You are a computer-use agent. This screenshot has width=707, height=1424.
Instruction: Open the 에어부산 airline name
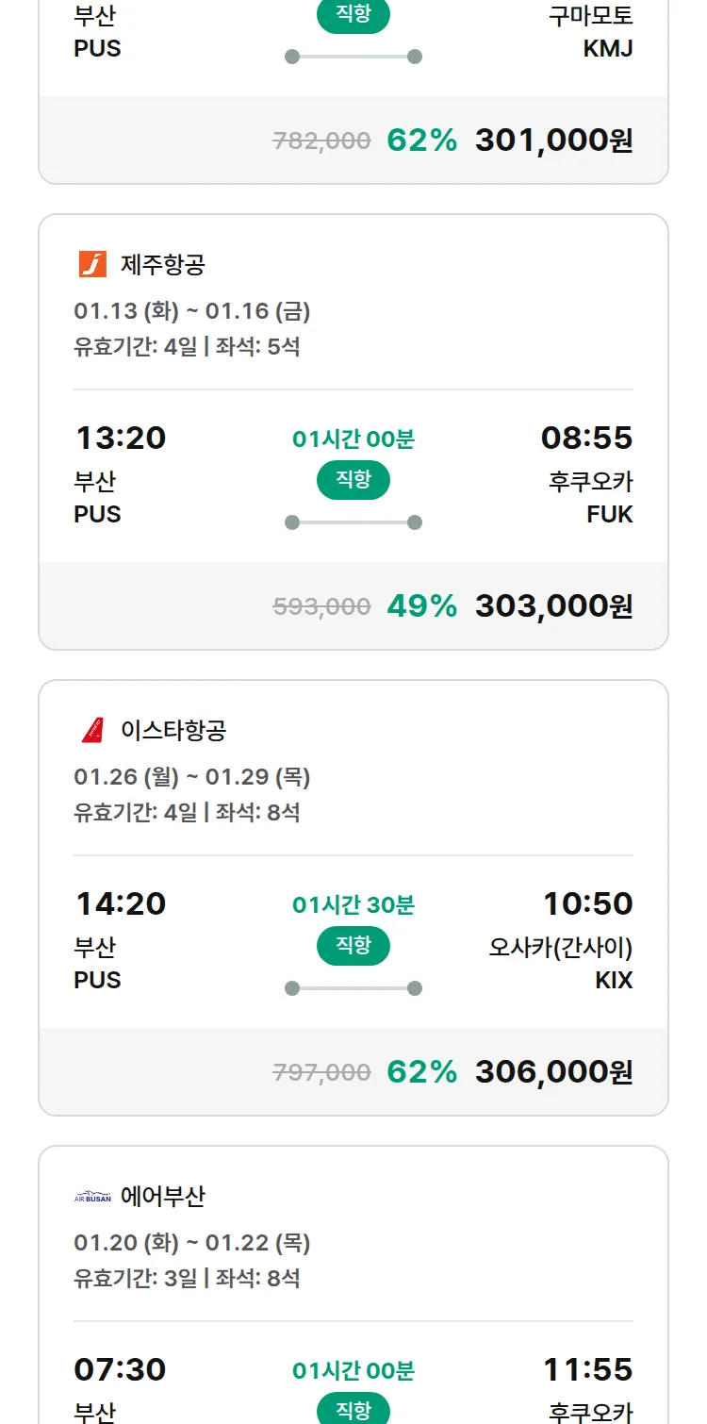coord(162,1197)
